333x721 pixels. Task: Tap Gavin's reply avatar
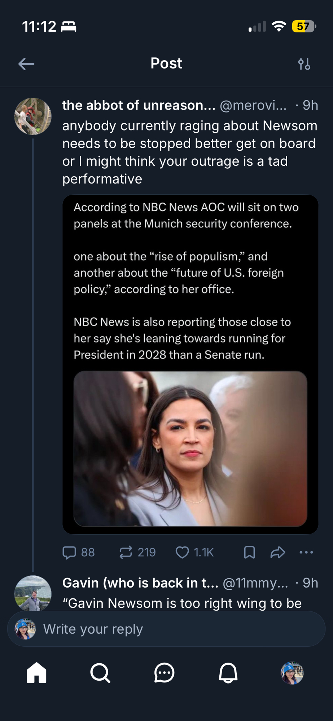(33, 593)
